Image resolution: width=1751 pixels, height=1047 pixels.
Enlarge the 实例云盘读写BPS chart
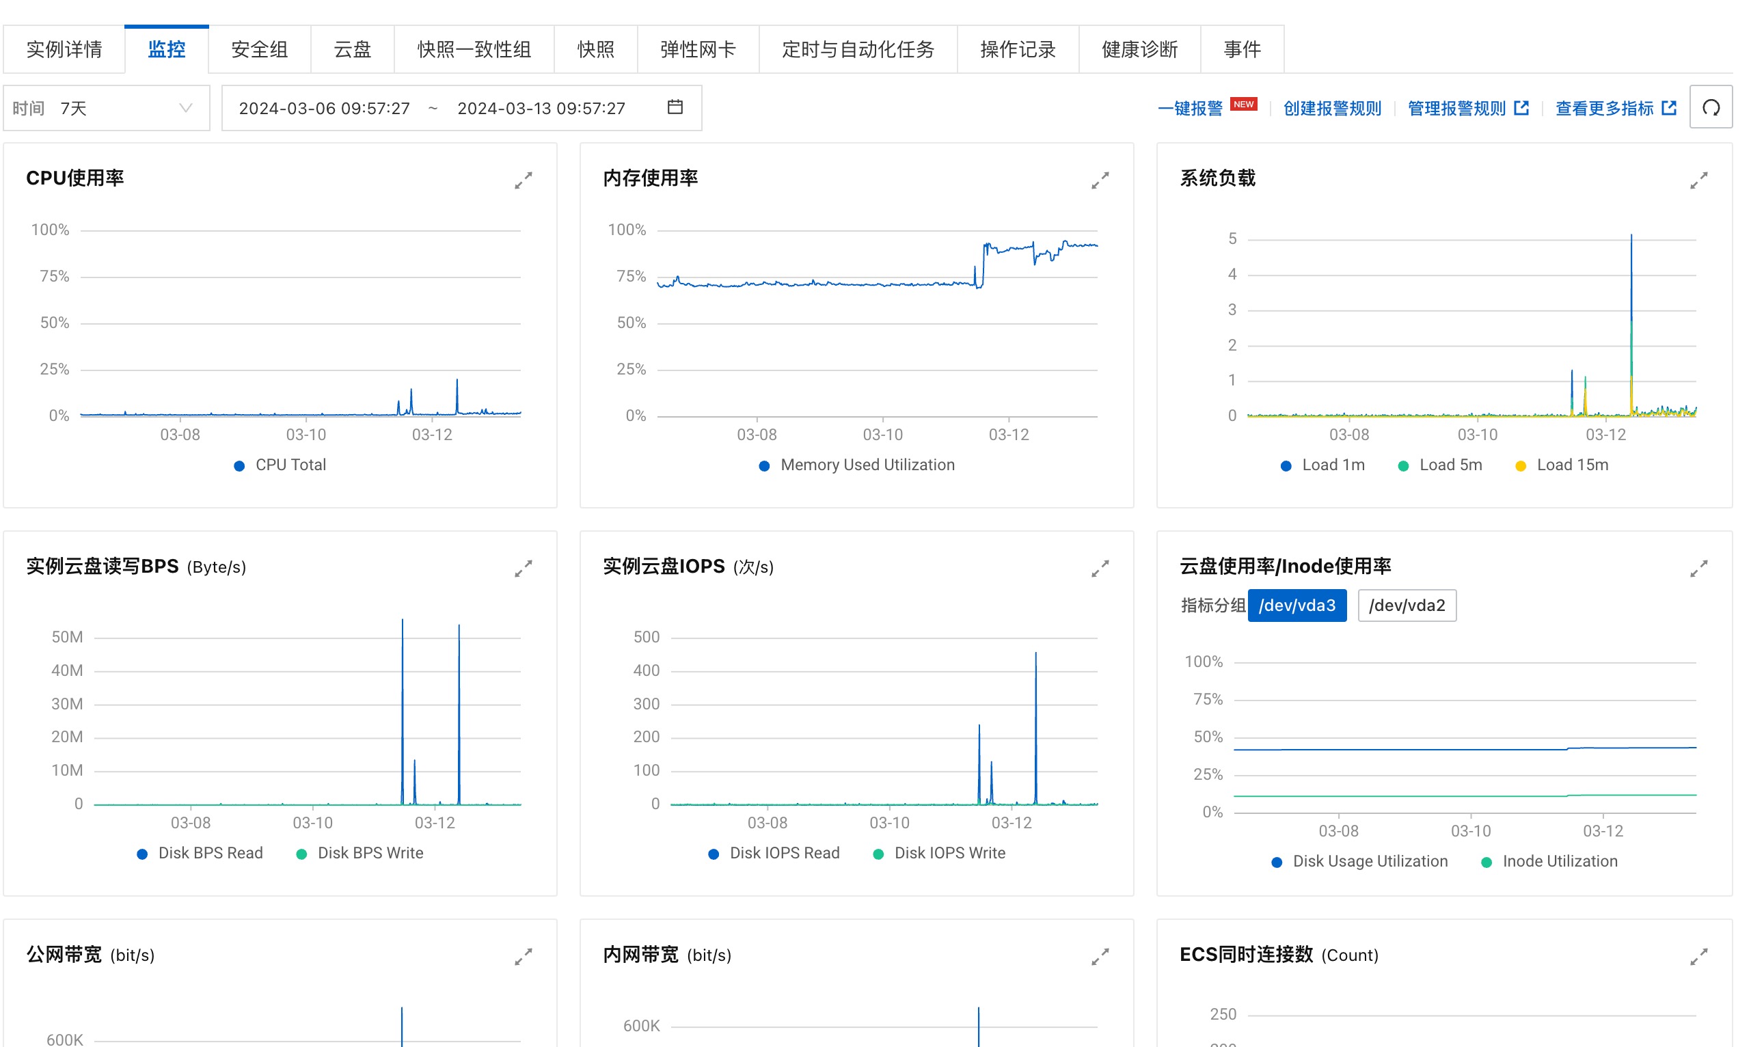click(x=523, y=569)
